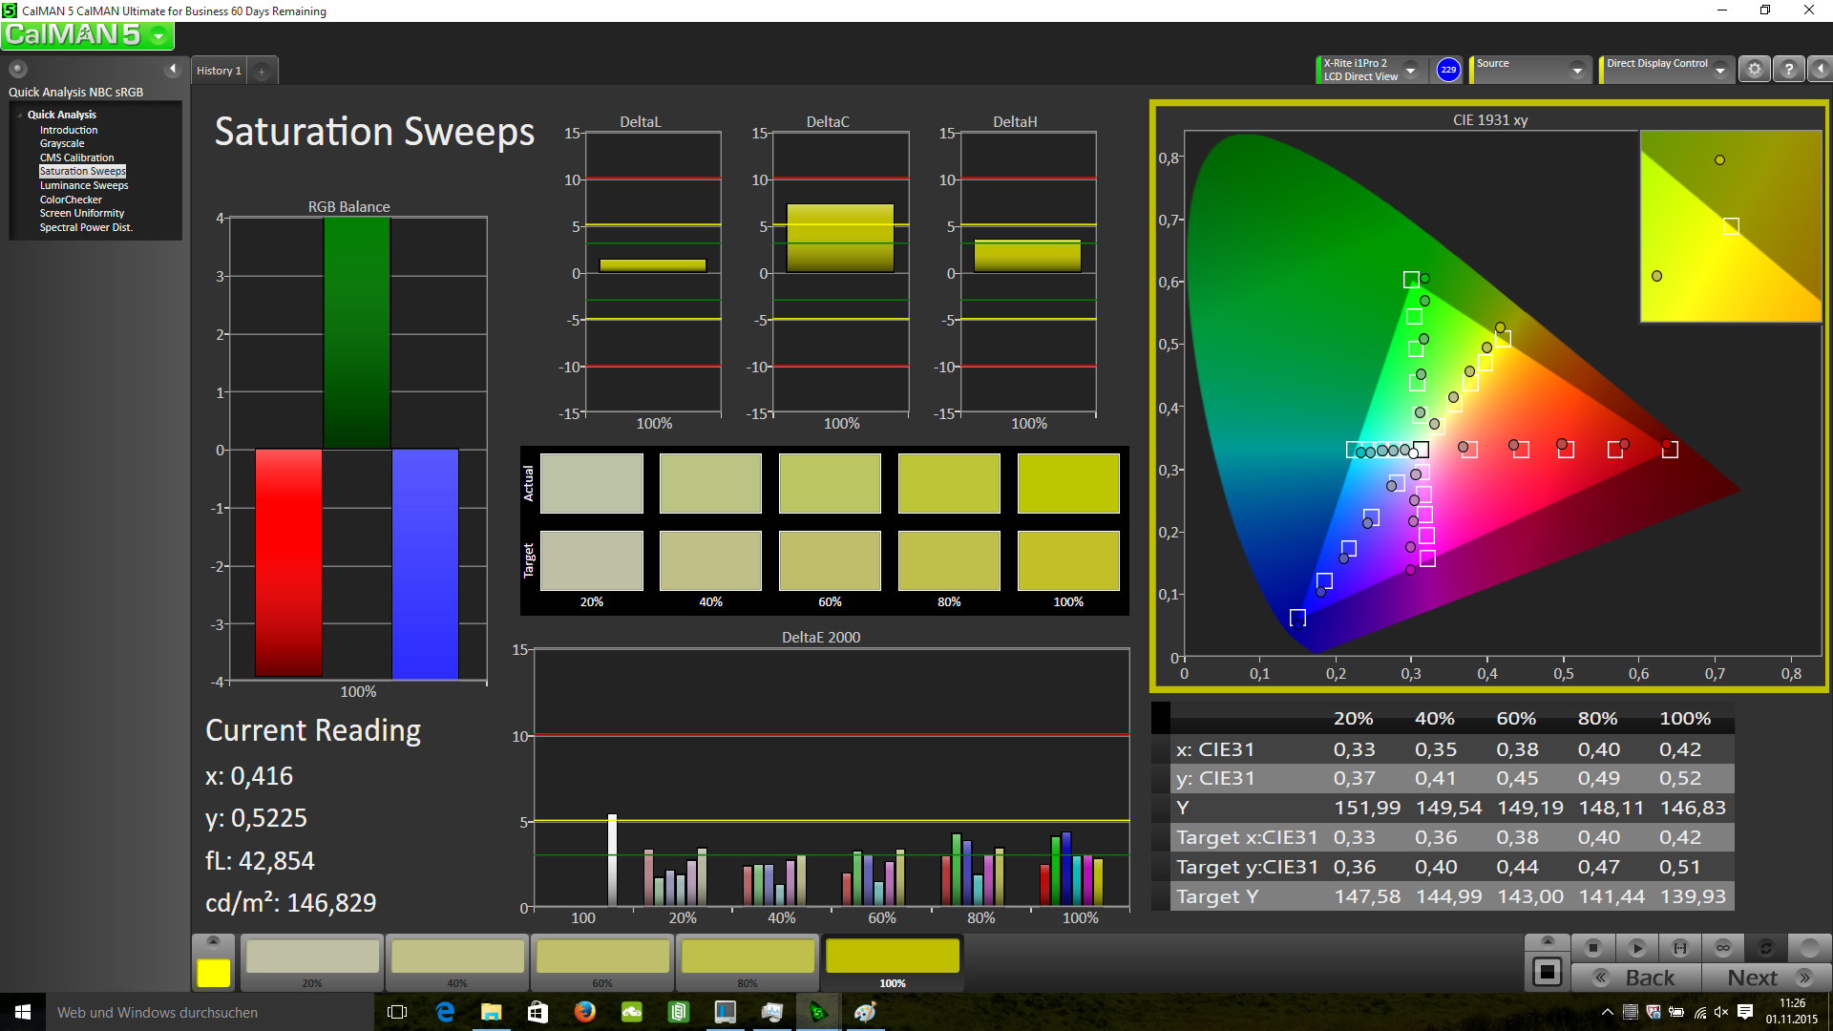Toggle the dark refresh arrows button

click(1765, 948)
